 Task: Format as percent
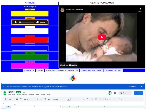pyautogui.click(x=38, y=99)
